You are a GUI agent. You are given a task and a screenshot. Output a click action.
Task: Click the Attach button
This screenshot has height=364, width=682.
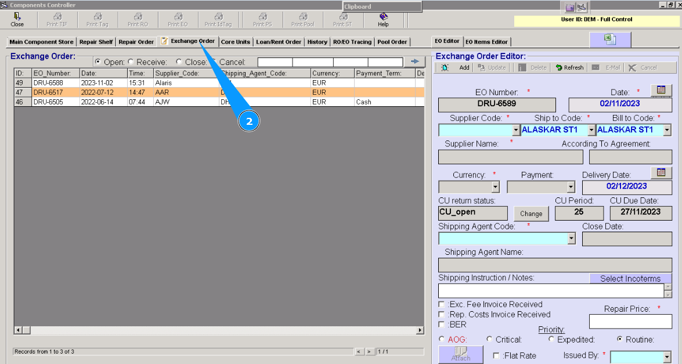click(x=461, y=354)
